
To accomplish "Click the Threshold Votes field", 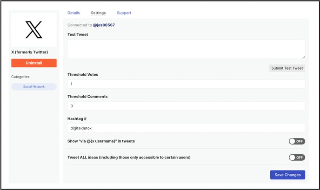I will 187,84.
